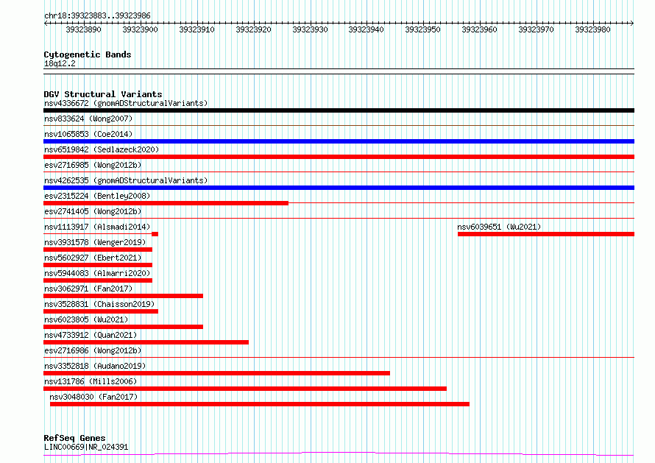This screenshot has width=655, height=463.
Task: Select the magenta LINC00669 gene line
Action: 339,454
